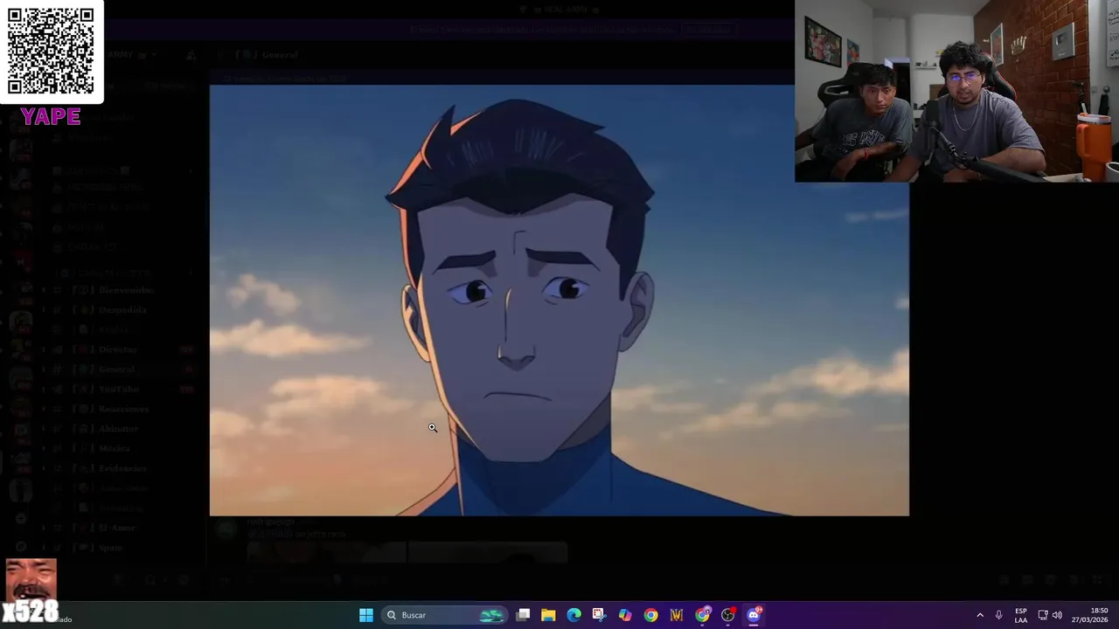The image size is (1119, 629).
Task: Open the gold W game icon in taskbar
Action: pyautogui.click(x=676, y=615)
